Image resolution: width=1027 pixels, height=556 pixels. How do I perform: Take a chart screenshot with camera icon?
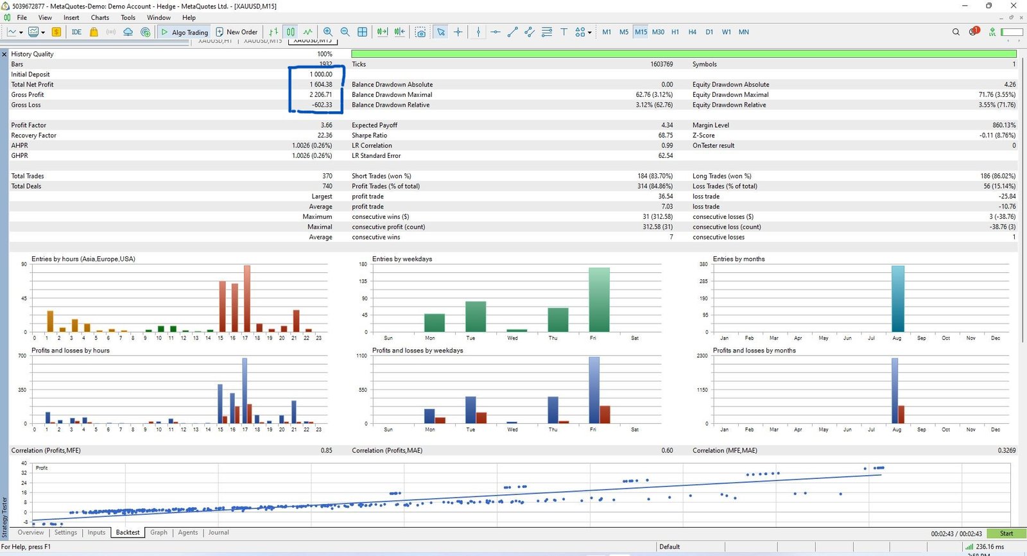[x=420, y=32]
